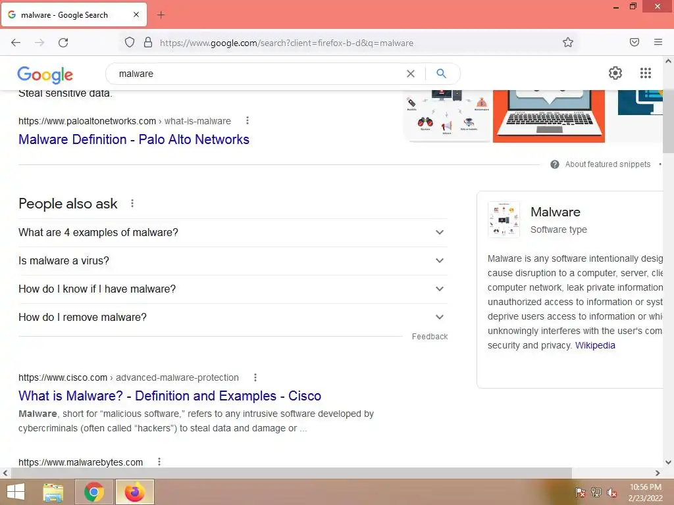
Task: Click the muted volume tray icon
Action: point(612,493)
